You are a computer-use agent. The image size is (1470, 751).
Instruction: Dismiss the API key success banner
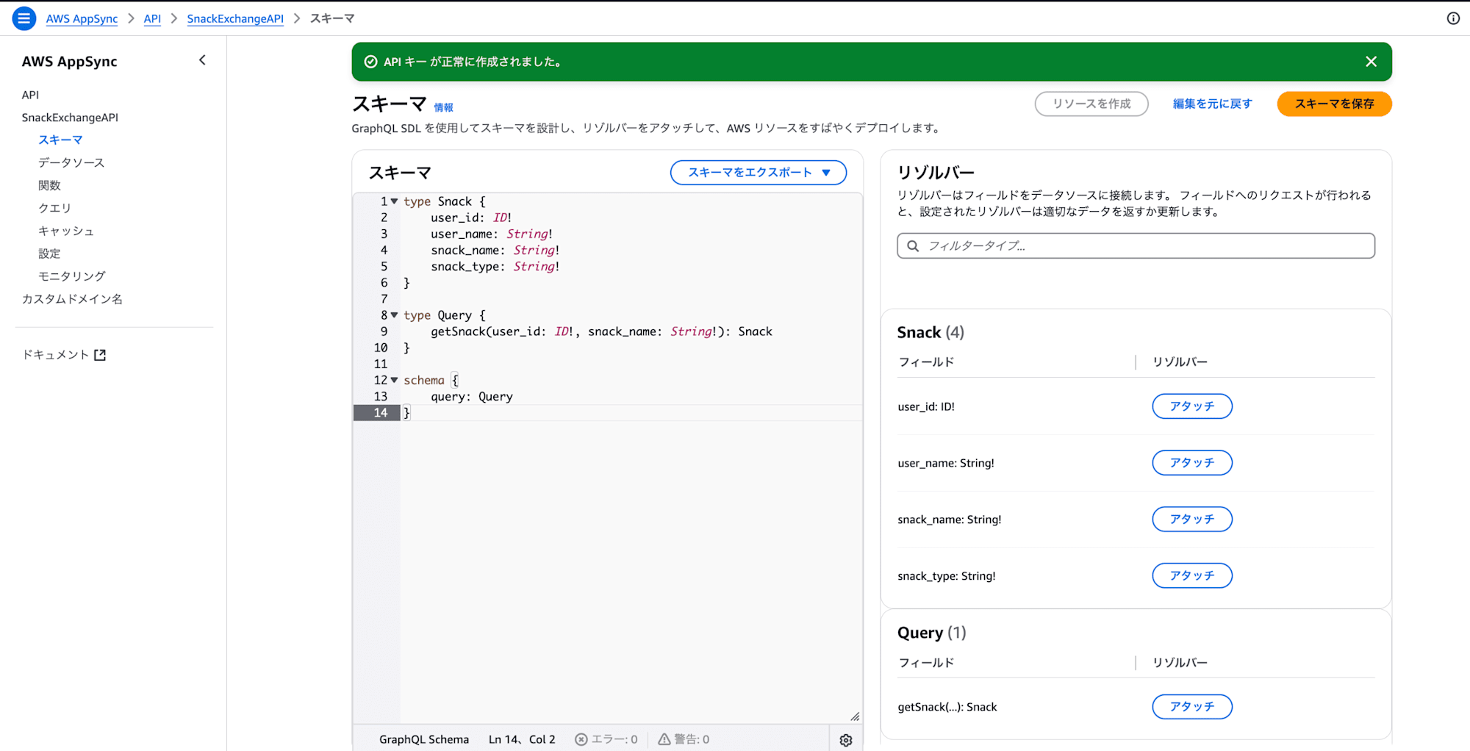click(x=1371, y=62)
